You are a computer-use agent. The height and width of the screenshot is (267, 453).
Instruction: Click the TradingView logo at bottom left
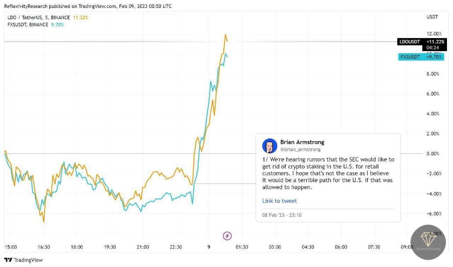pos(23,260)
